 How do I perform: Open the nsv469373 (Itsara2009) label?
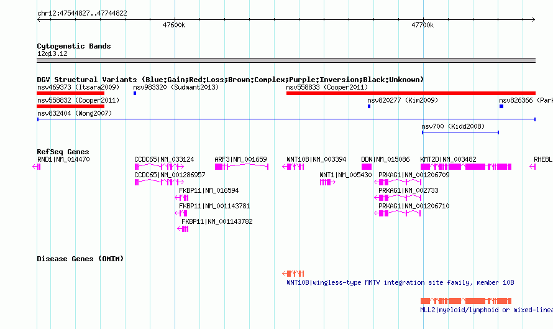click(x=78, y=87)
